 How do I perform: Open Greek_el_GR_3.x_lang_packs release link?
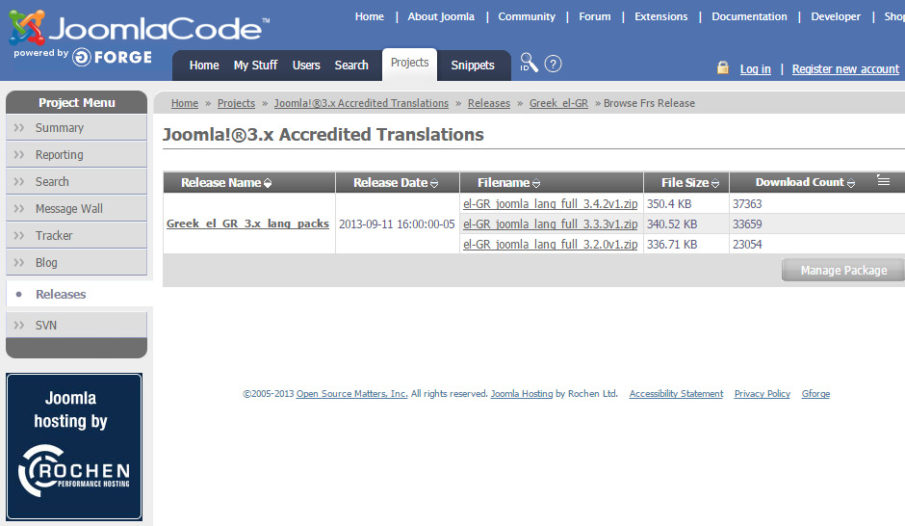click(247, 224)
